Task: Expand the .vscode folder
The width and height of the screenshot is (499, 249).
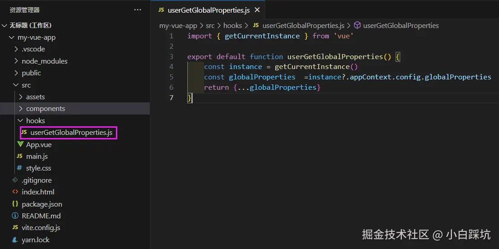Action: 16,49
